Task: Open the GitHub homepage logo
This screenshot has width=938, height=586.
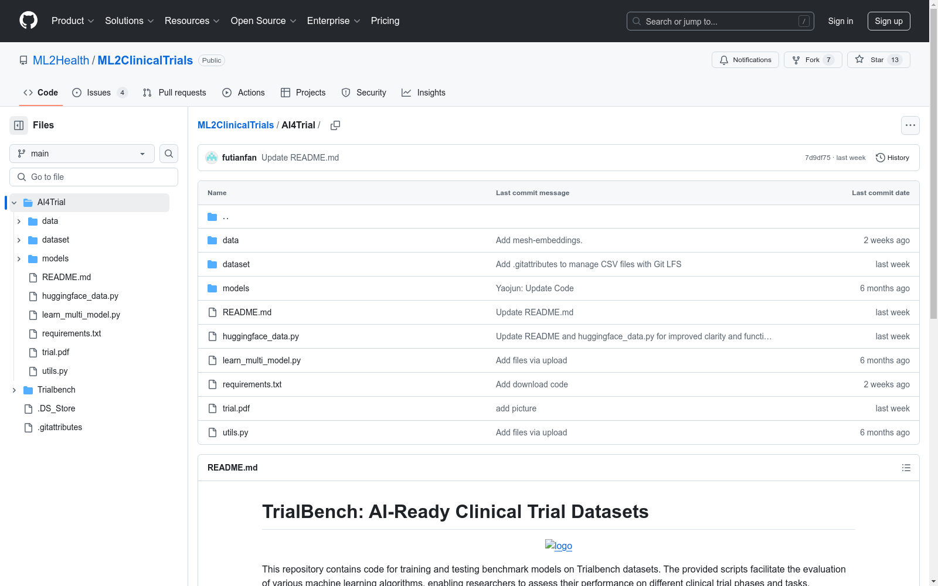Action: click(x=28, y=21)
